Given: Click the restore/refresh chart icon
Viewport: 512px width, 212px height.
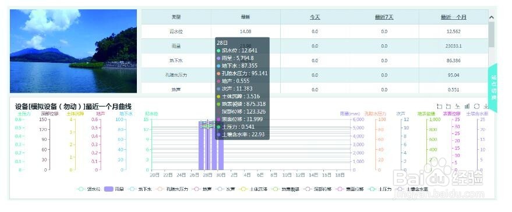Looking at the screenshot, I should tap(476, 107).
